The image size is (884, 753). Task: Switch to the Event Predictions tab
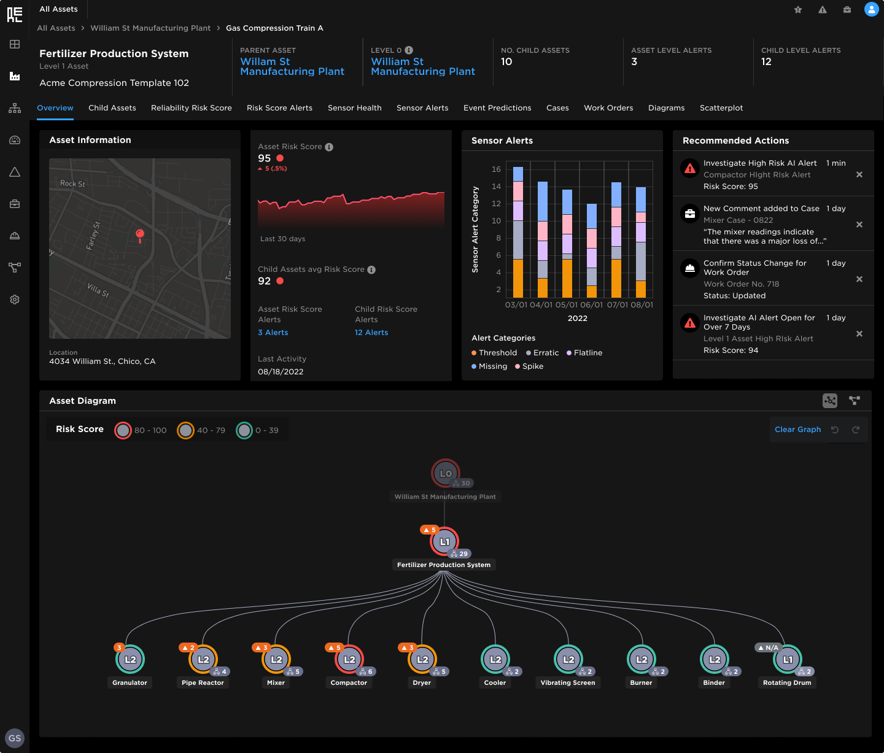(497, 108)
